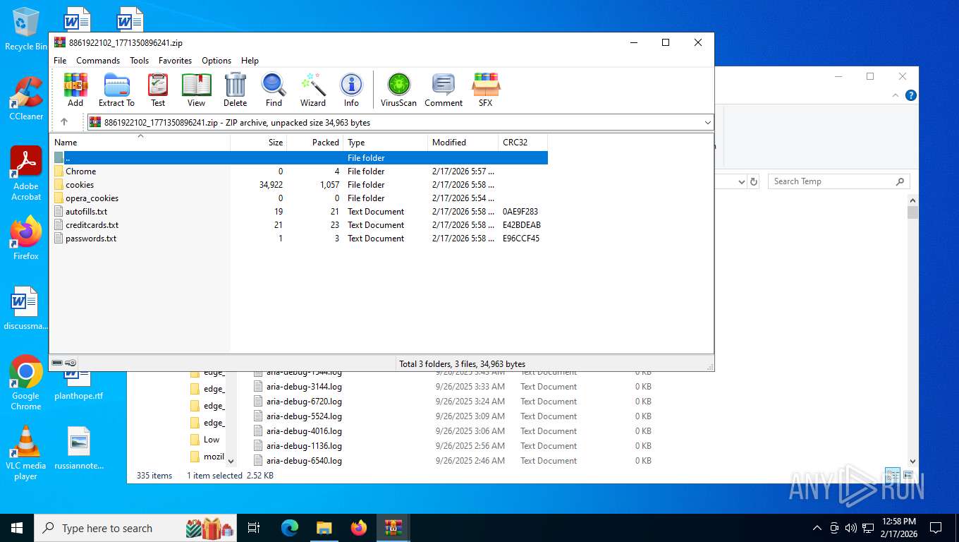Open the View file tool
The image size is (959, 542).
tap(197, 90)
